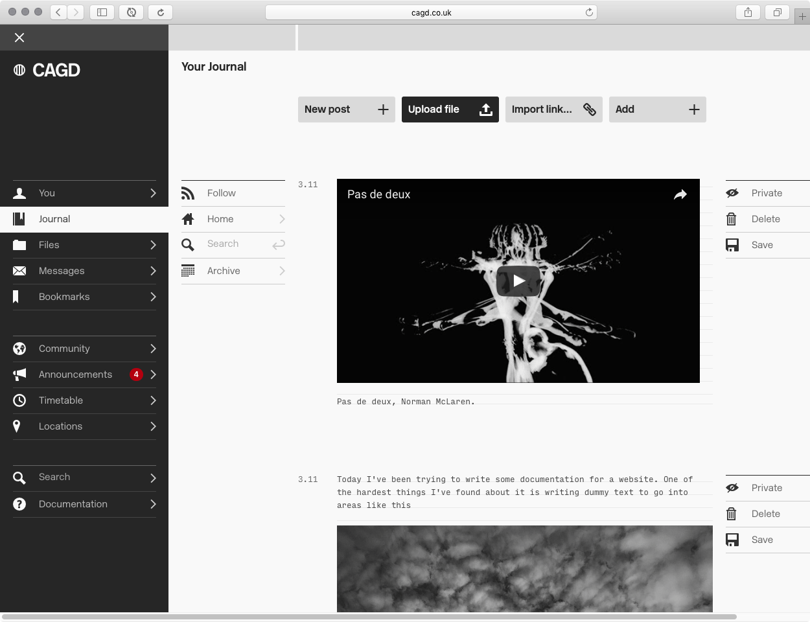Select Follow in the journal menu
This screenshot has height=622, width=810.
point(233,193)
